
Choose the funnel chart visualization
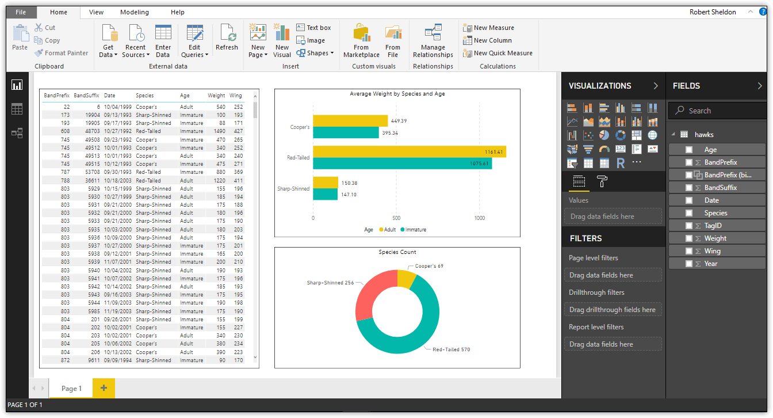588,149
